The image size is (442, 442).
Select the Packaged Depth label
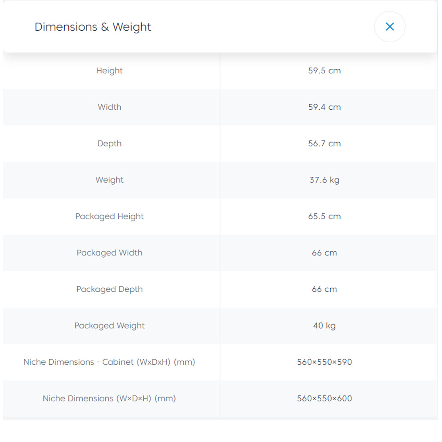point(109,289)
